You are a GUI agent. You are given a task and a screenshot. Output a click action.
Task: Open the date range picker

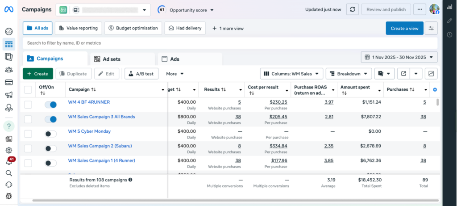point(399,57)
